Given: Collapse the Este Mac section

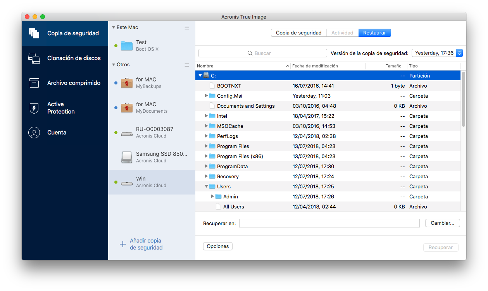Looking at the screenshot, I should (114, 28).
